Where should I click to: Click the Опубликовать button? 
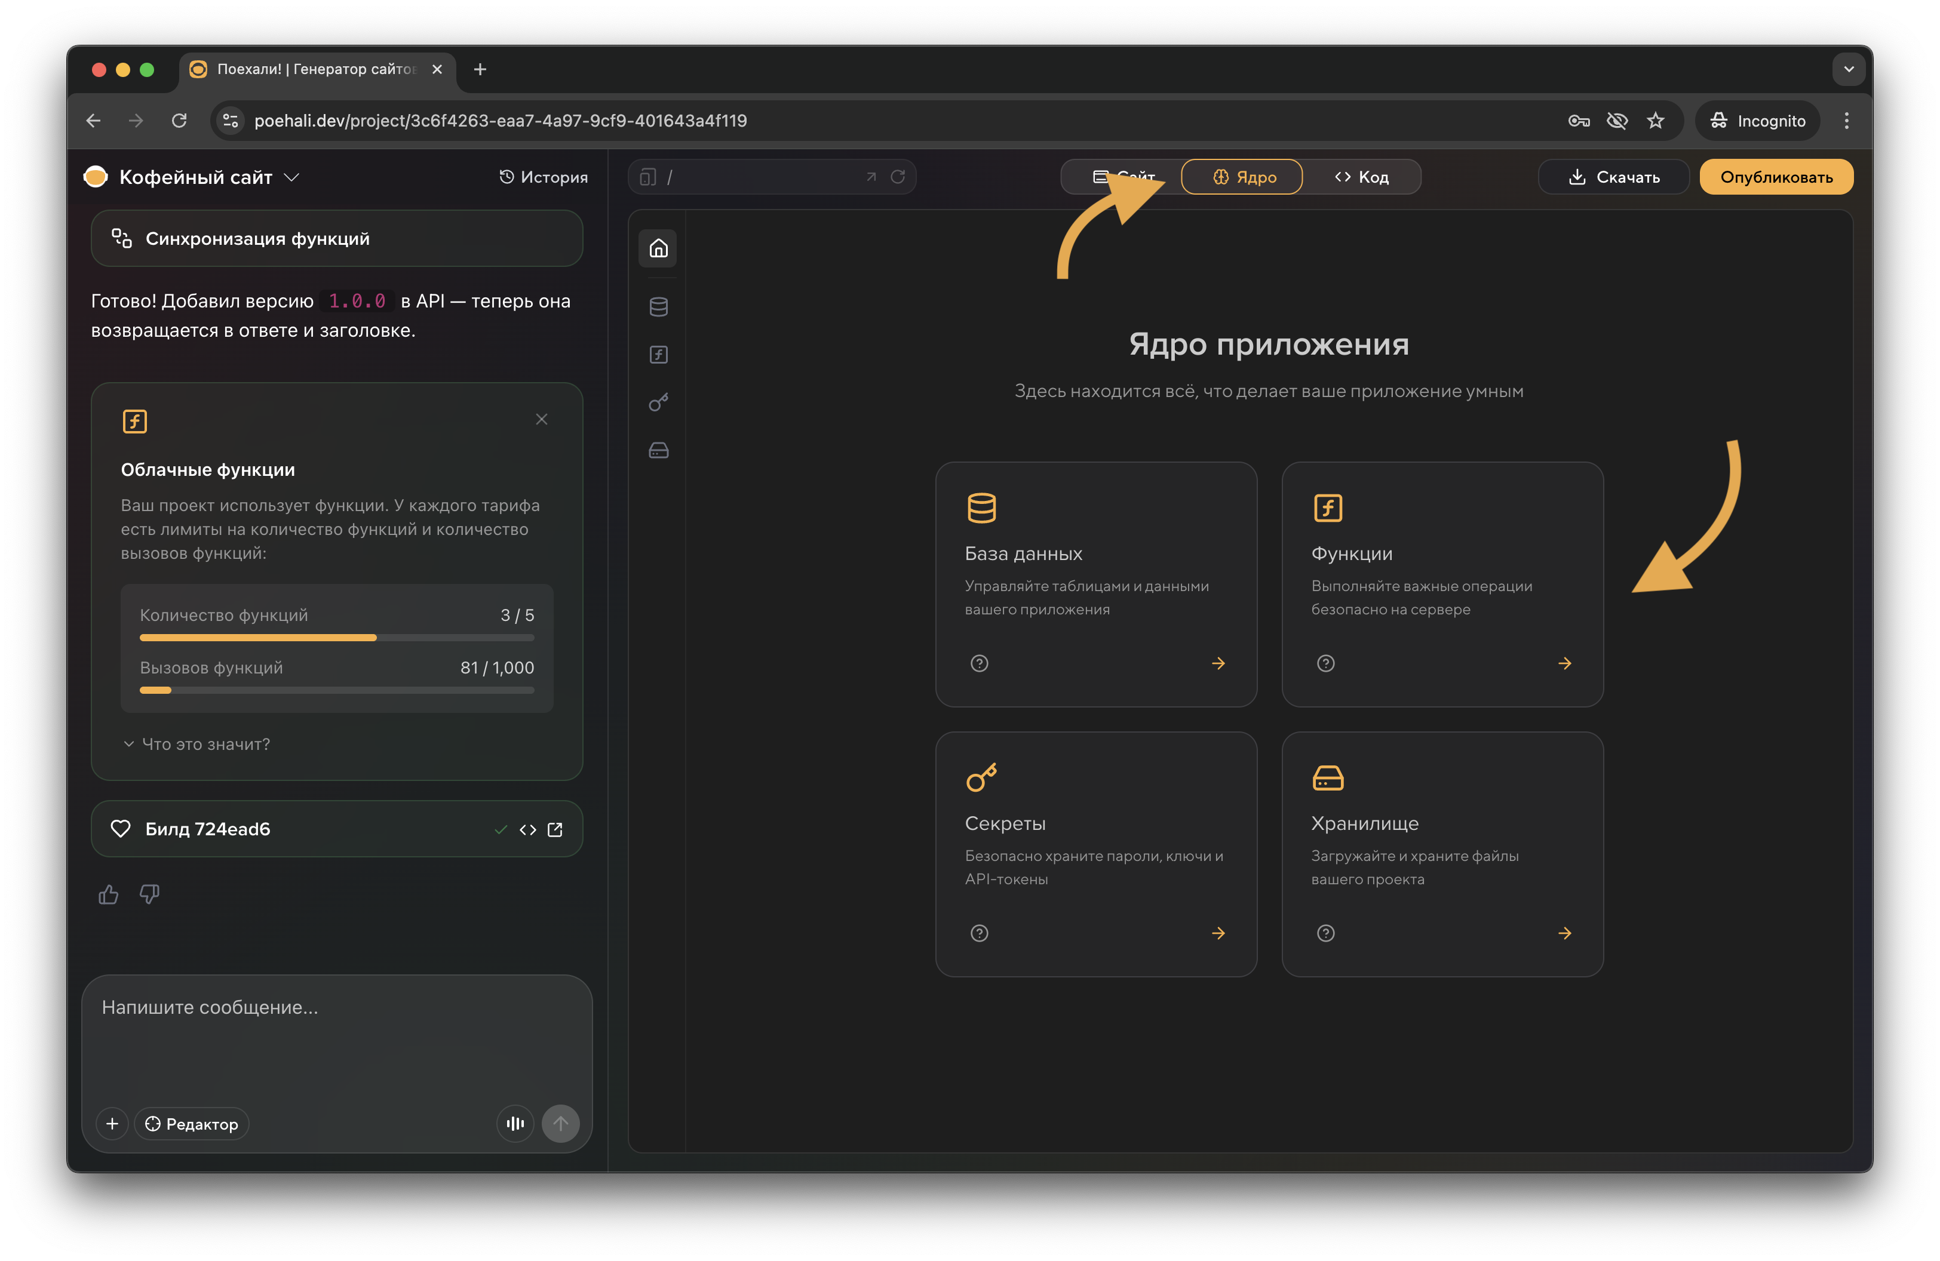pyautogui.click(x=1776, y=177)
